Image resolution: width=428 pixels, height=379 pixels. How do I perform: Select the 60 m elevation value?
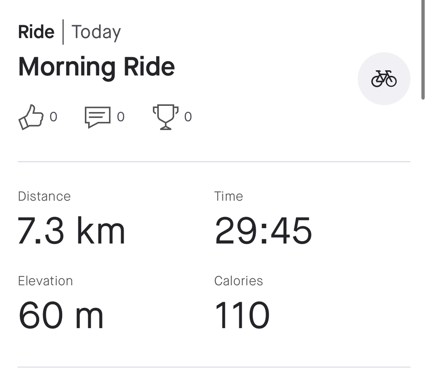pos(61,315)
